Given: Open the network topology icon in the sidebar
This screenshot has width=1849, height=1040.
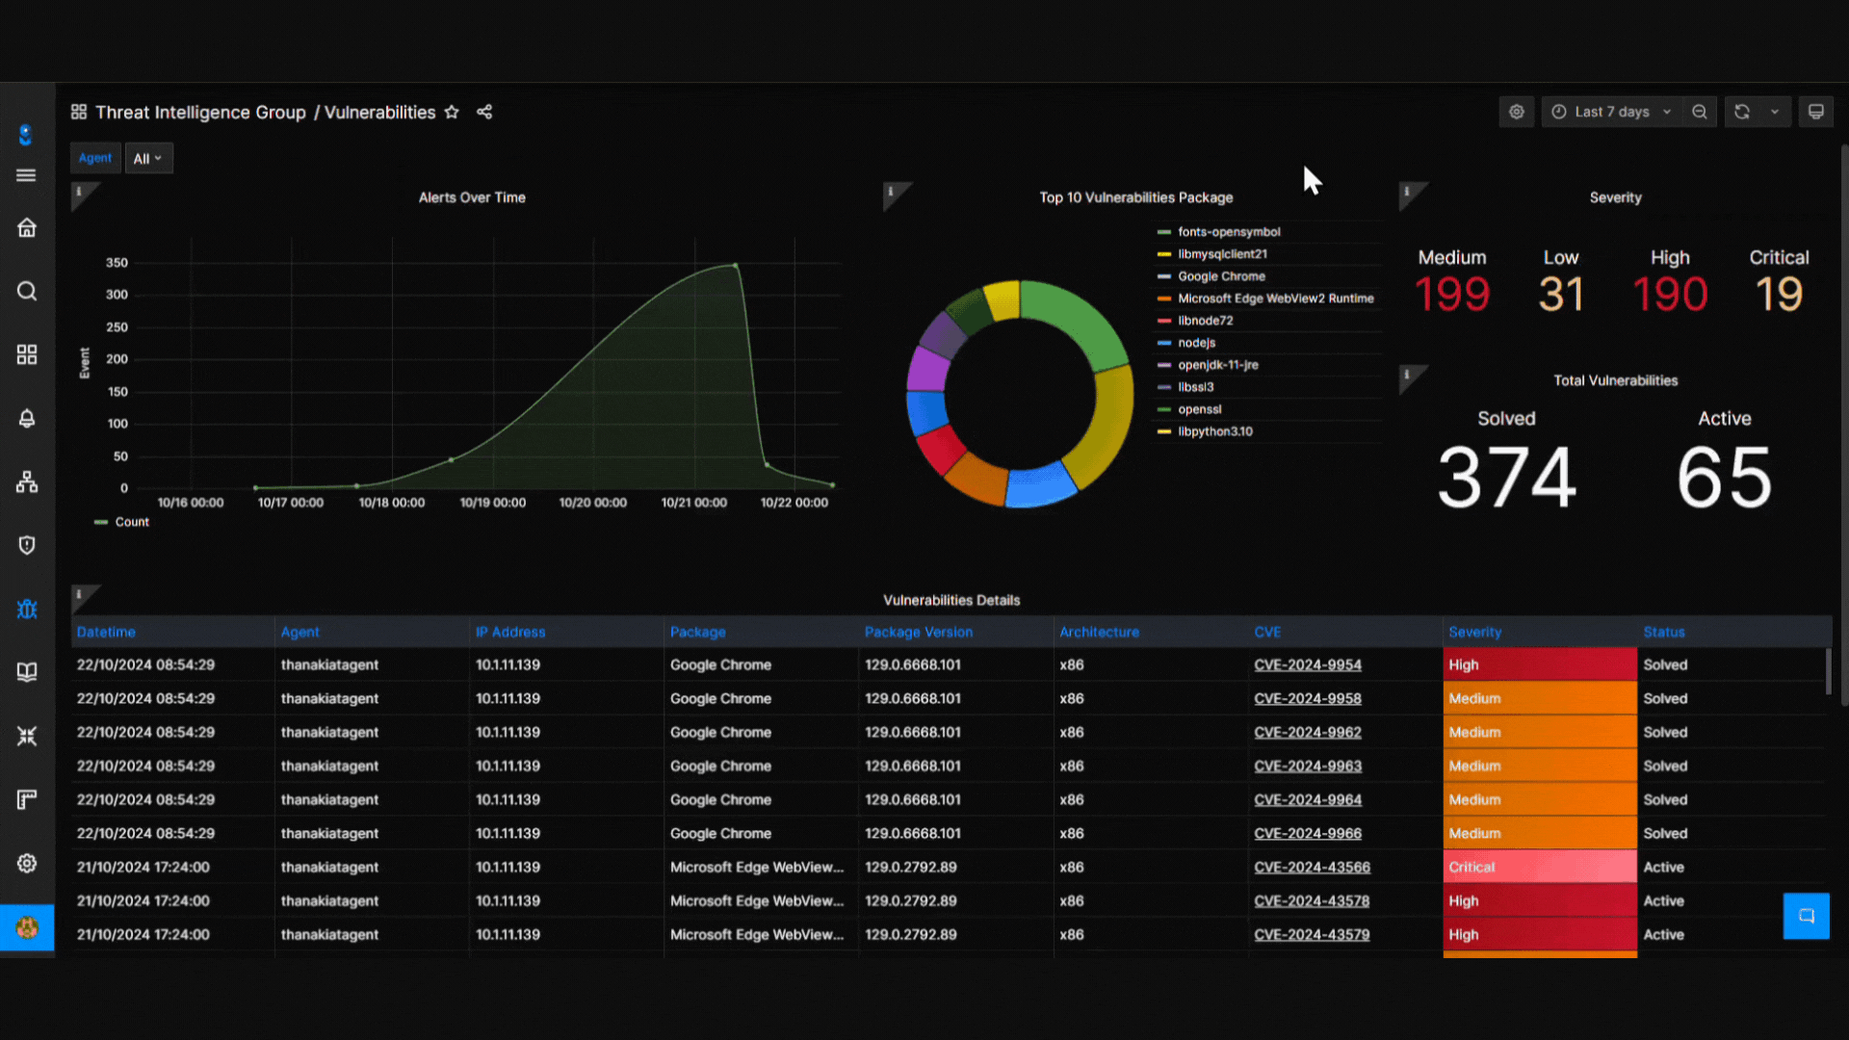Looking at the screenshot, I should click(27, 481).
